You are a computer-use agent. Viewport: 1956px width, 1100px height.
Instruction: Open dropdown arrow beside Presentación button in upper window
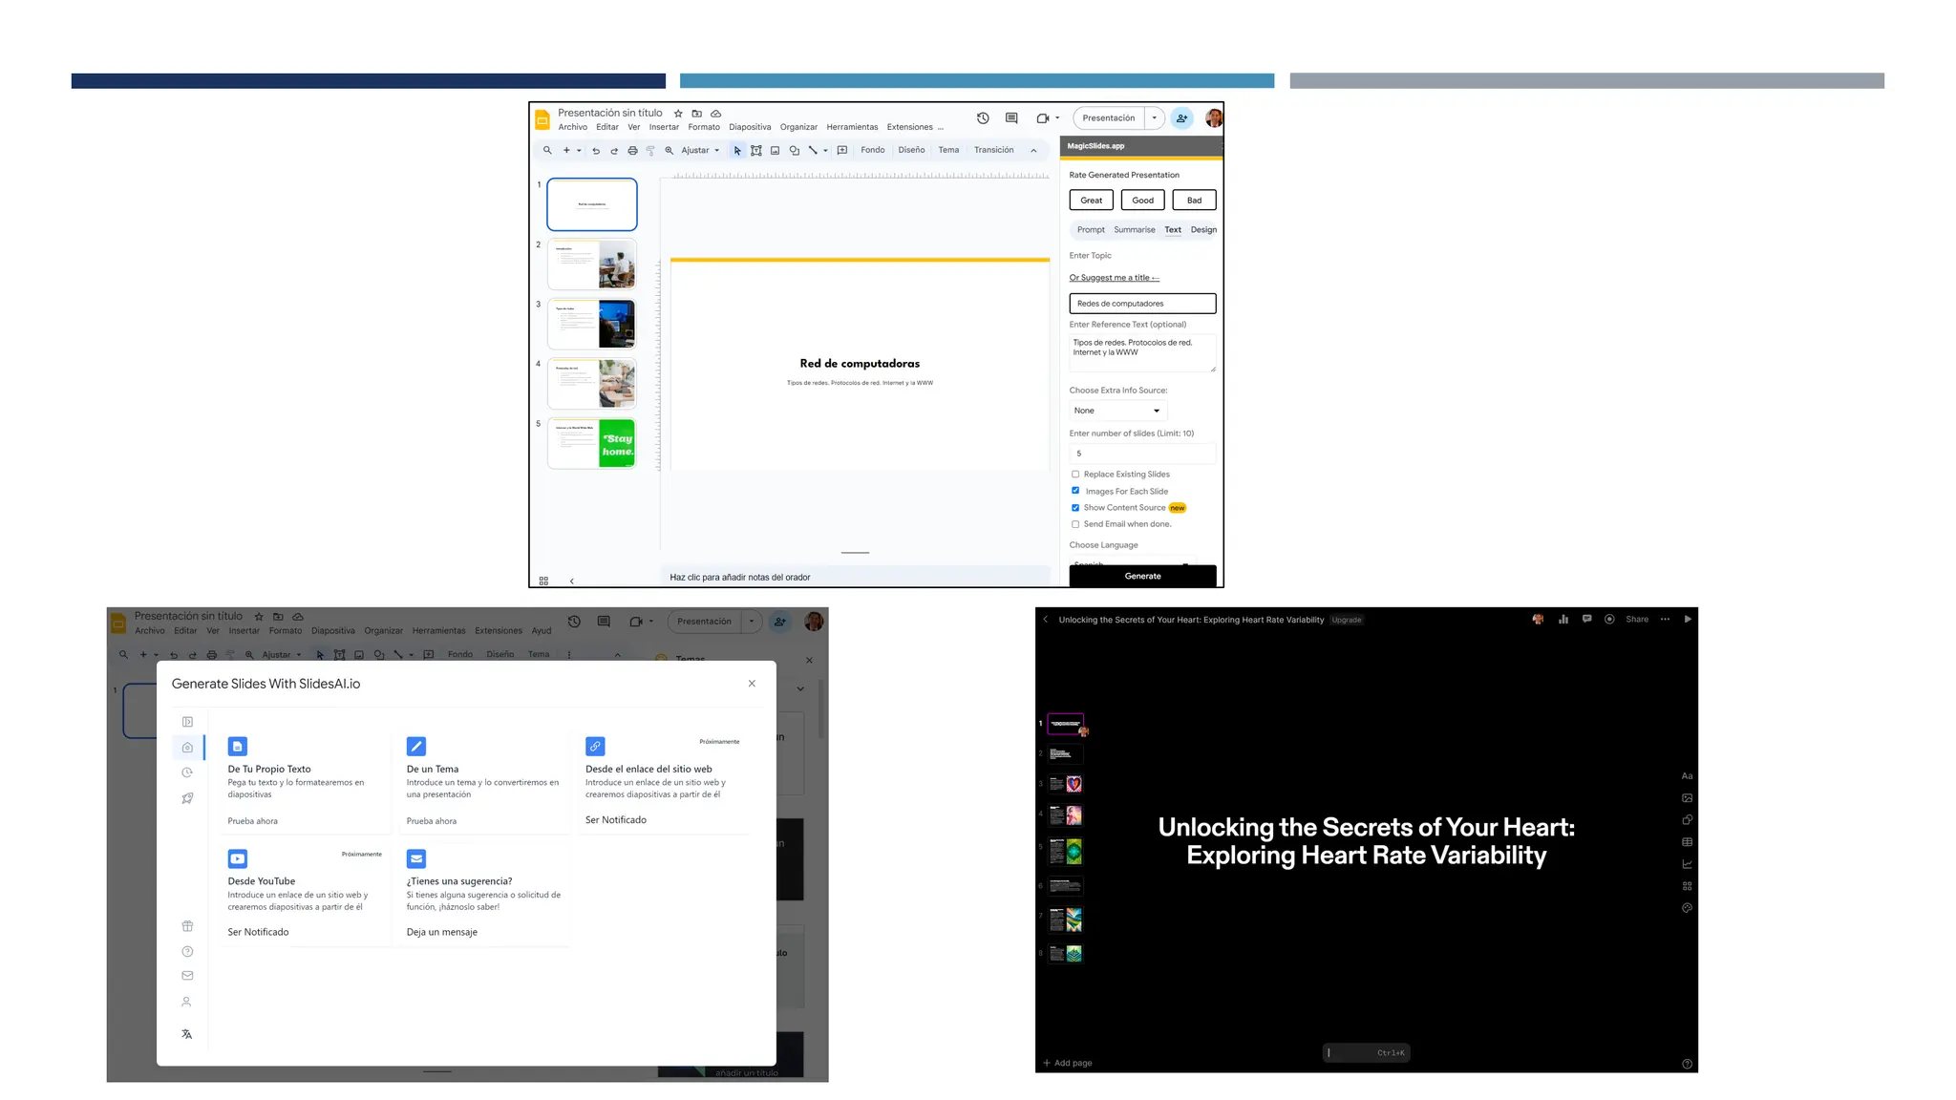(x=1155, y=118)
